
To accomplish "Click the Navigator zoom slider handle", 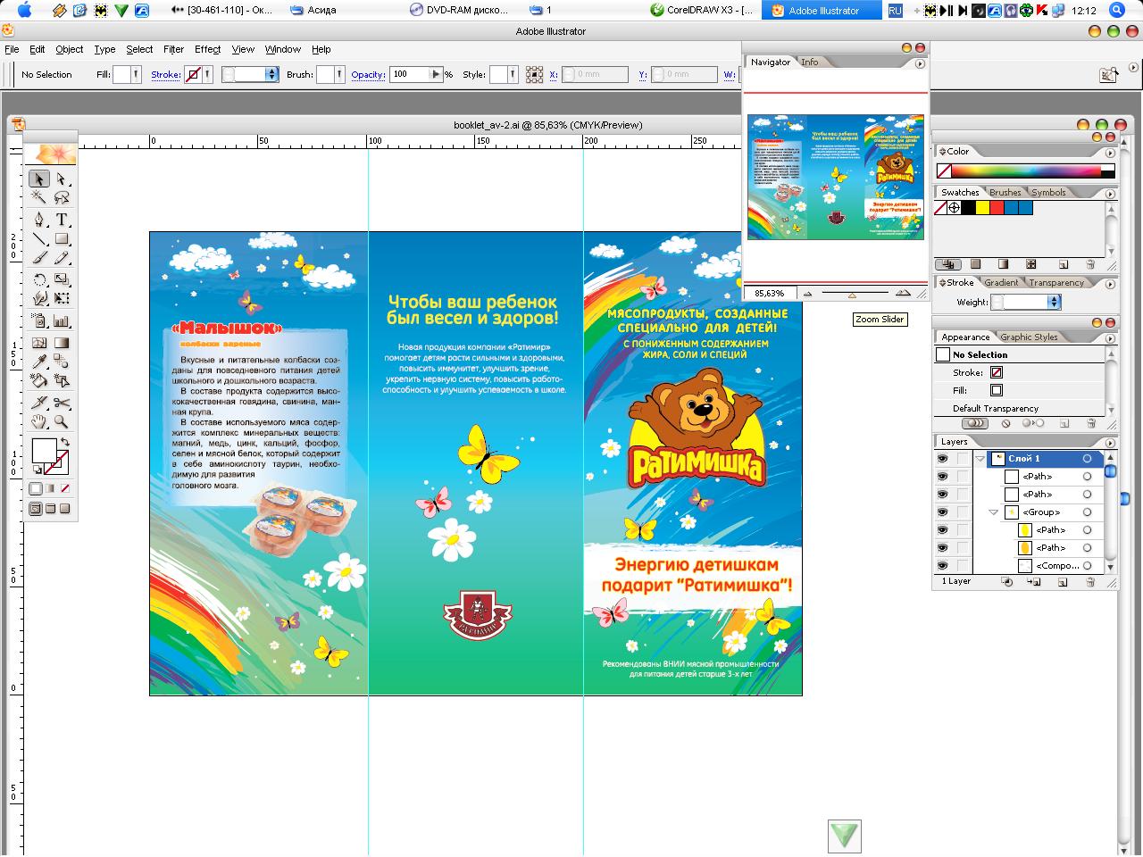I will coord(852,294).
